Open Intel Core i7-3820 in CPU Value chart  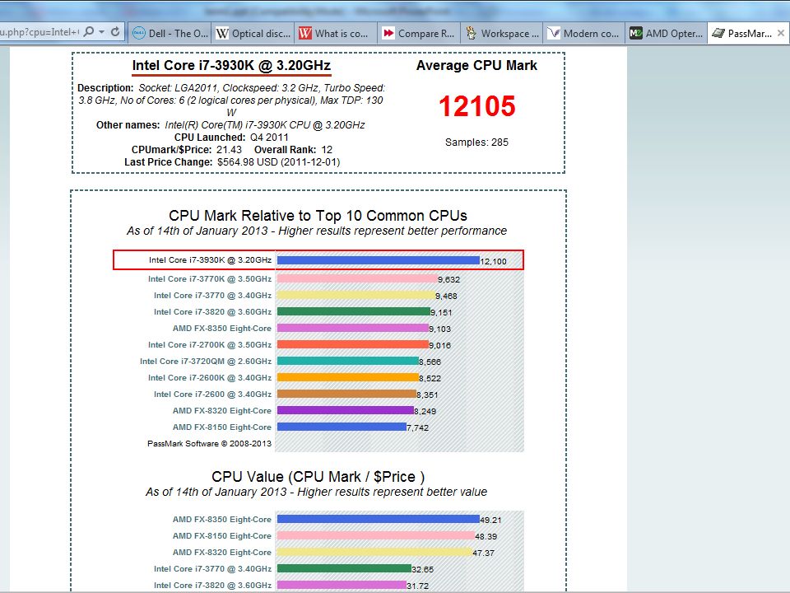point(212,586)
